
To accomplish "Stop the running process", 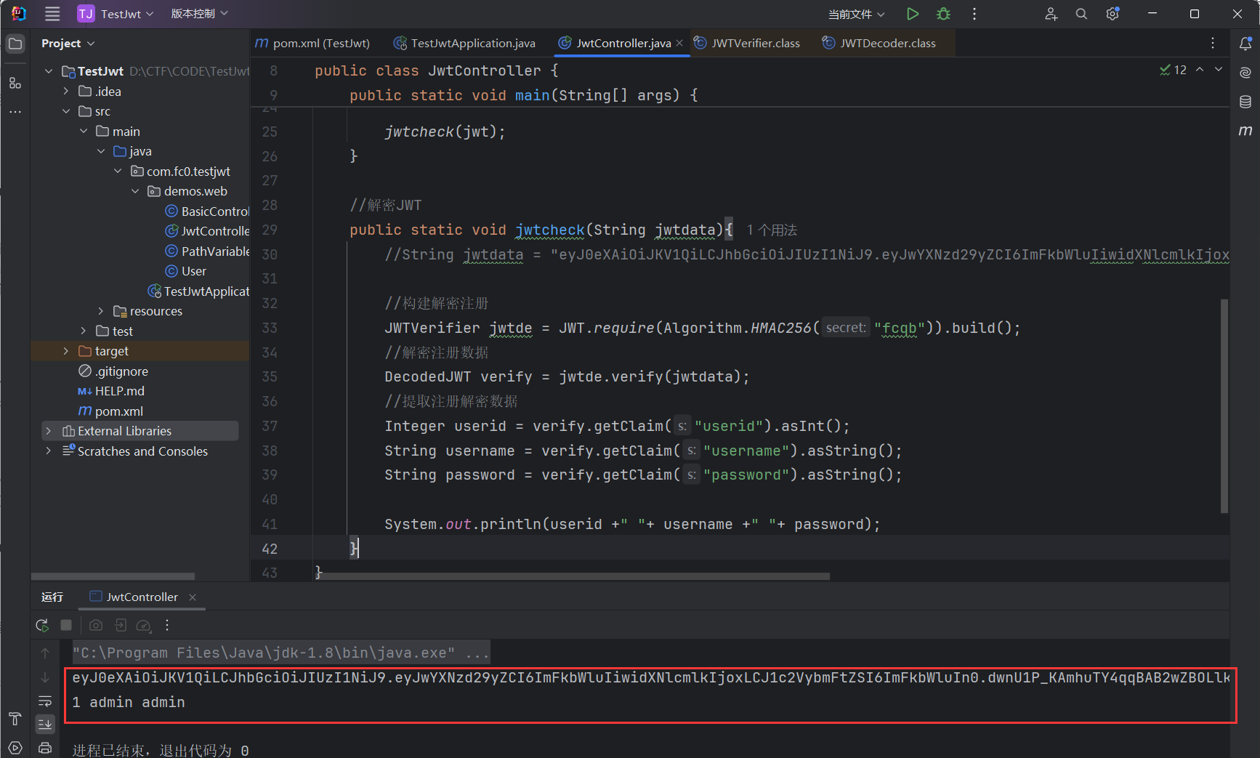I will pos(66,625).
